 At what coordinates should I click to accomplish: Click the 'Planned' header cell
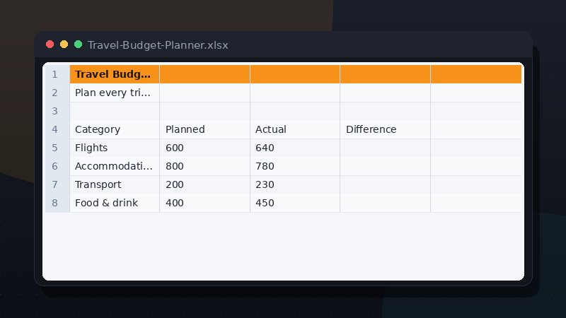(x=204, y=129)
